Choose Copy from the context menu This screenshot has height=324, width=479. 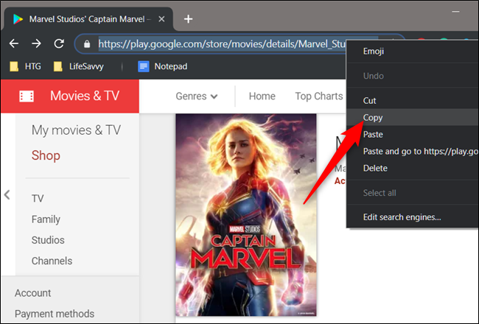pos(413,117)
